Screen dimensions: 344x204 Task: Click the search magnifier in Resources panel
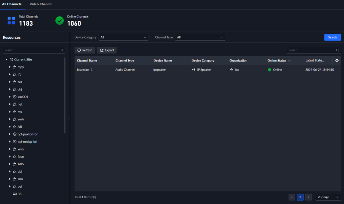coord(62,50)
